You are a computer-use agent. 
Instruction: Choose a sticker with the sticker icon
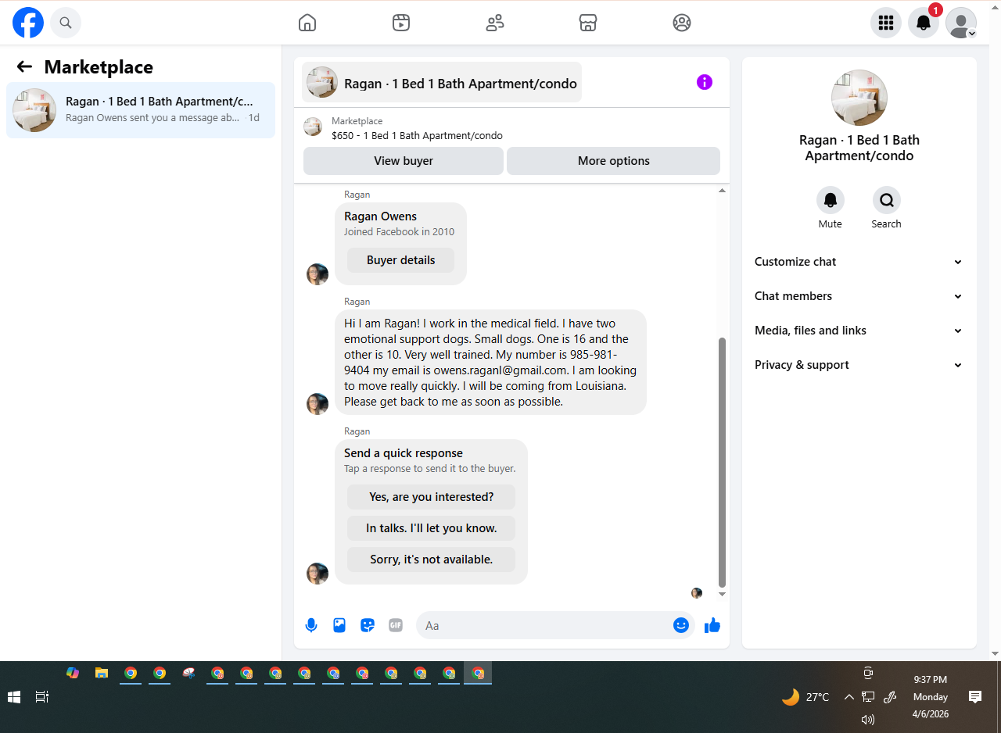point(368,625)
